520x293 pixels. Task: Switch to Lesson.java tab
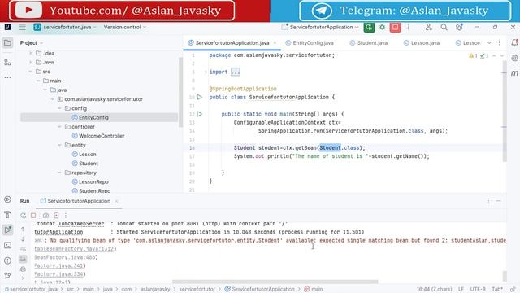point(422,43)
